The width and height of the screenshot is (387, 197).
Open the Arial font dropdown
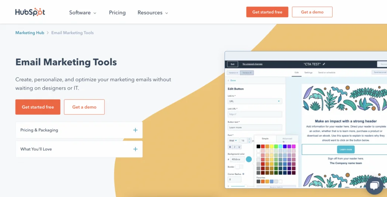pos(233,140)
